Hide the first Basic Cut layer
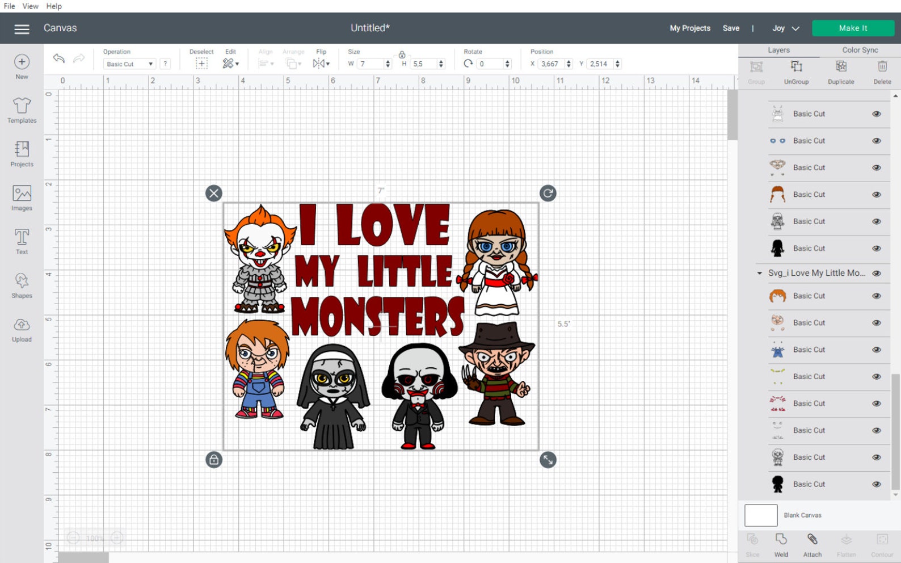The width and height of the screenshot is (901, 563). [x=877, y=114]
